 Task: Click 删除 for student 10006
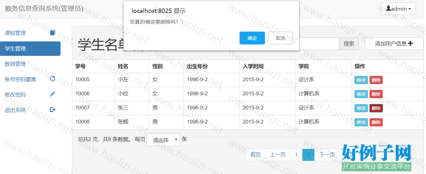point(376,94)
